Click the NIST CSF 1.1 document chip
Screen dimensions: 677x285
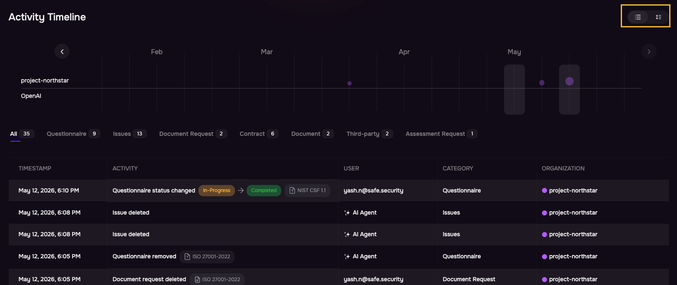pyautogui.click(x=307, y=190)
